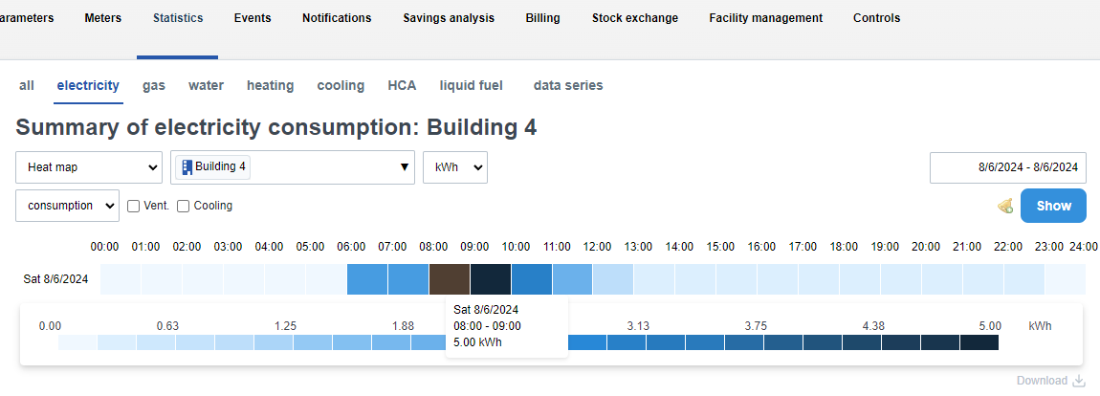Open the consumption type dropdown

point(67,206)
